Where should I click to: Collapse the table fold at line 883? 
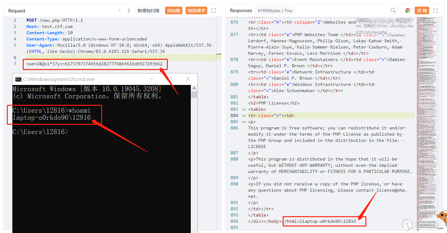tap(244, 109)
